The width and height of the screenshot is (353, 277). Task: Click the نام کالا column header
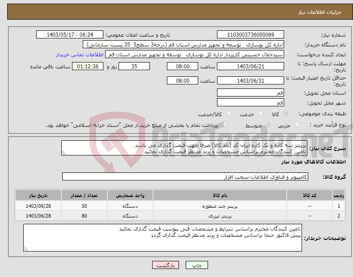point(220,195)
